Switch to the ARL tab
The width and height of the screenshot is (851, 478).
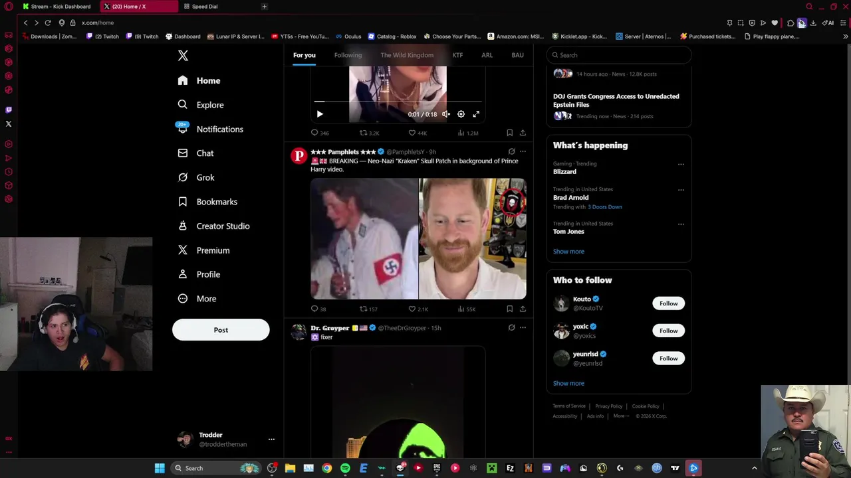(487, 55)
